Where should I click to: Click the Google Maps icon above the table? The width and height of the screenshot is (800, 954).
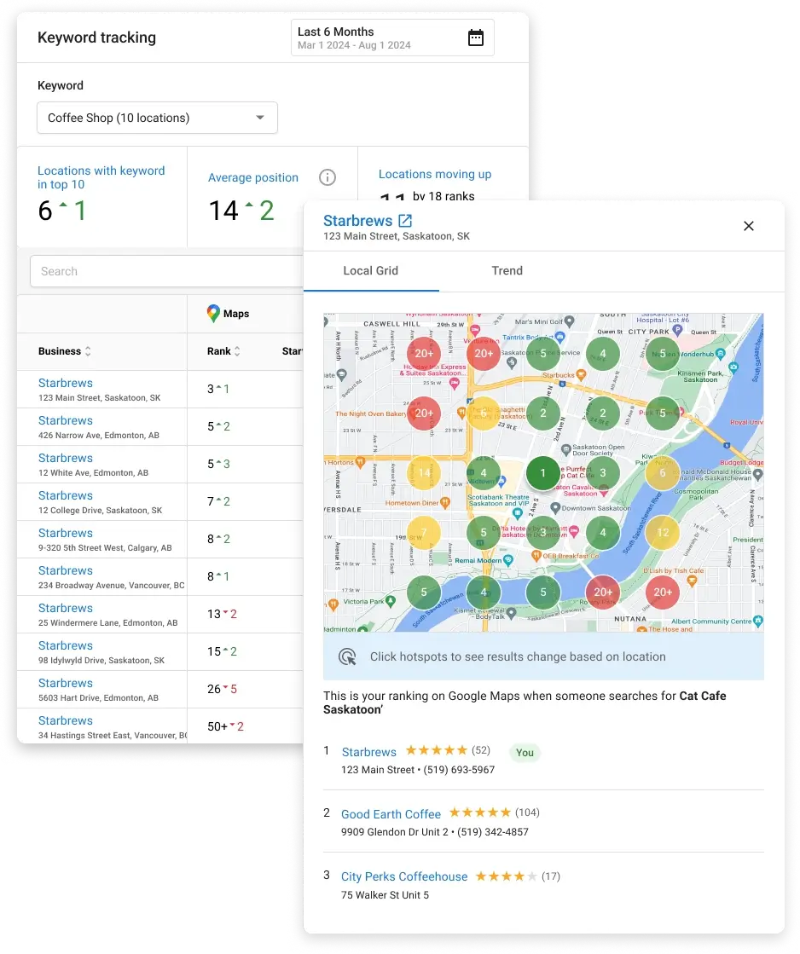pos(214,313)
